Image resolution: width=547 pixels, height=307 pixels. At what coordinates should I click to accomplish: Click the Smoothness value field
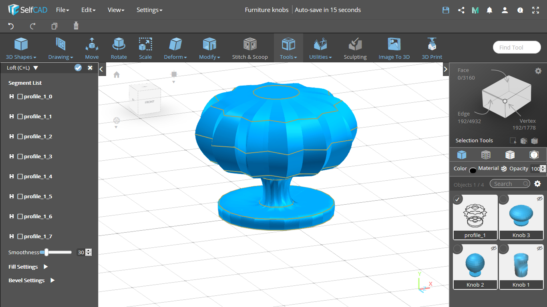pyautogui.click(x=81, y=252)
